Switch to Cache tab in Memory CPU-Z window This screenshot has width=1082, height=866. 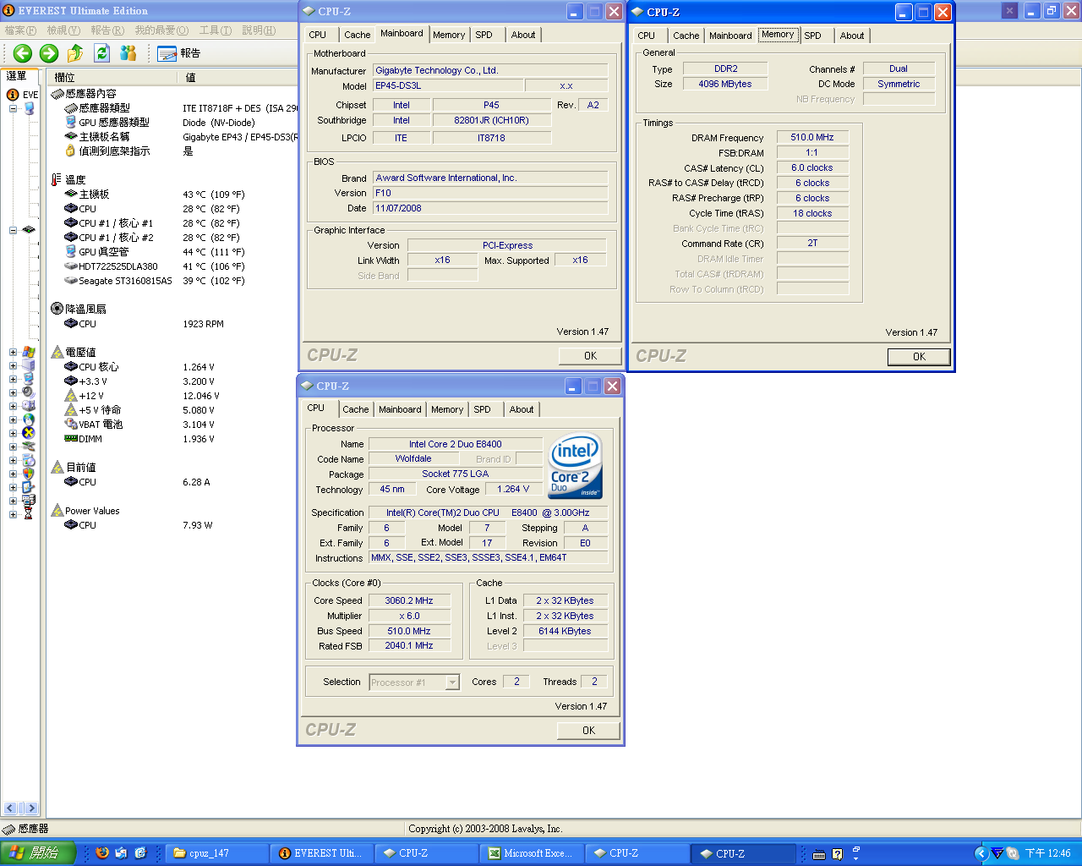(686, 36)
